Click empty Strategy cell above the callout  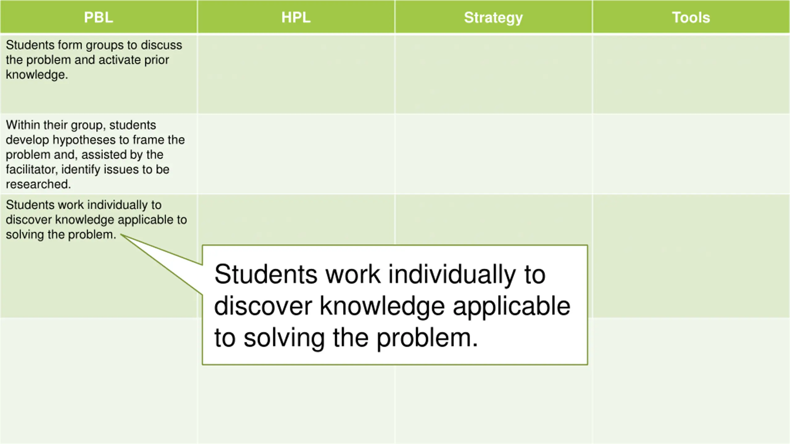pos(493,220)
